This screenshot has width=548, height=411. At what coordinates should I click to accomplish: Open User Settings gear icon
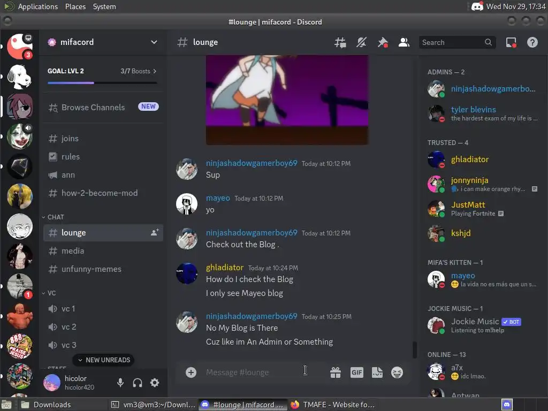pyautogui.click(x=155, y=383)
